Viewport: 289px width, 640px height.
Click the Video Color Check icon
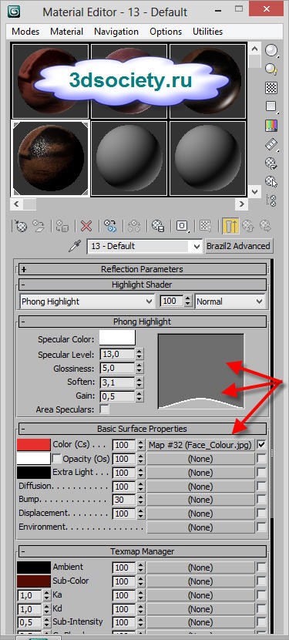pos(271,126)
